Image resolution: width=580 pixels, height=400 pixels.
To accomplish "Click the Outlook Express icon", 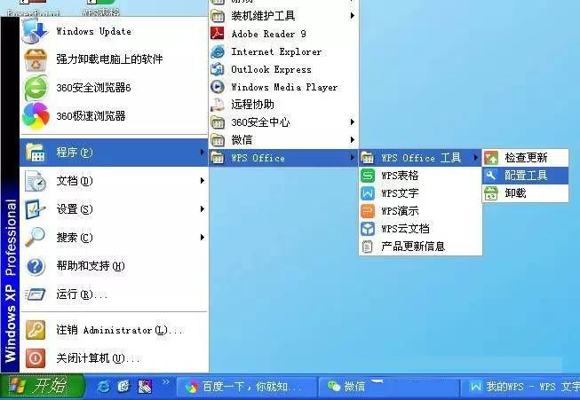I will tap(218, 69).
